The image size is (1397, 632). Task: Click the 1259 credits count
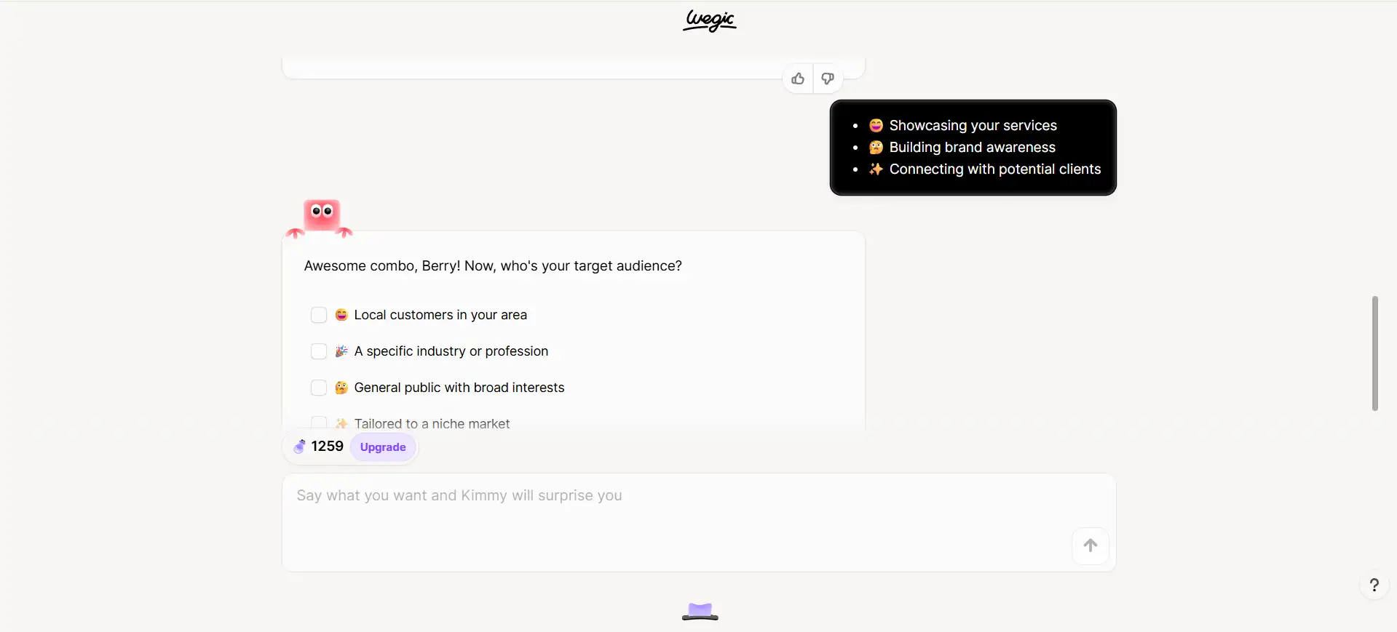tap(327, 447)
